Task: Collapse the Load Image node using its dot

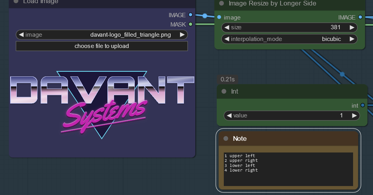Action: [x=16, y=1]
